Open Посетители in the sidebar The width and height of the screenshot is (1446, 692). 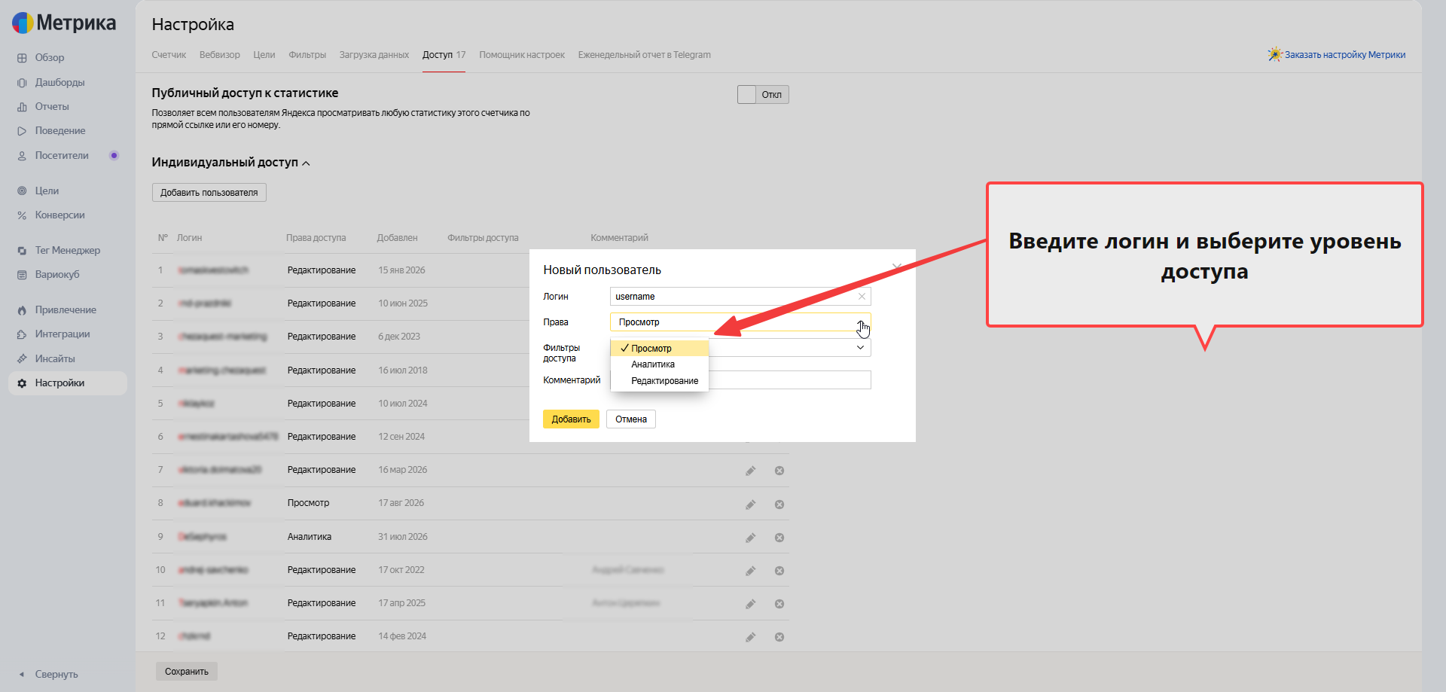[62, 156]
